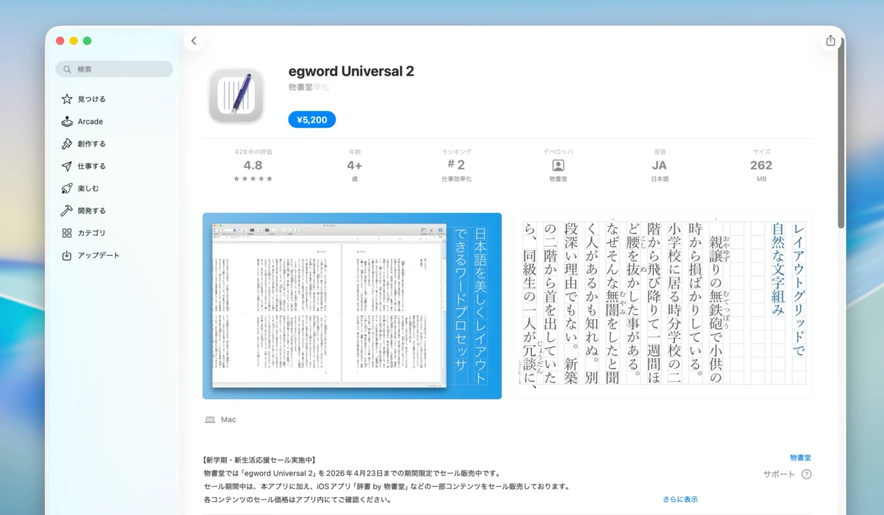This screenshot has height=515, width=884.
Task: Open the 開発する (Develop) section
Action: click(90, 210)
